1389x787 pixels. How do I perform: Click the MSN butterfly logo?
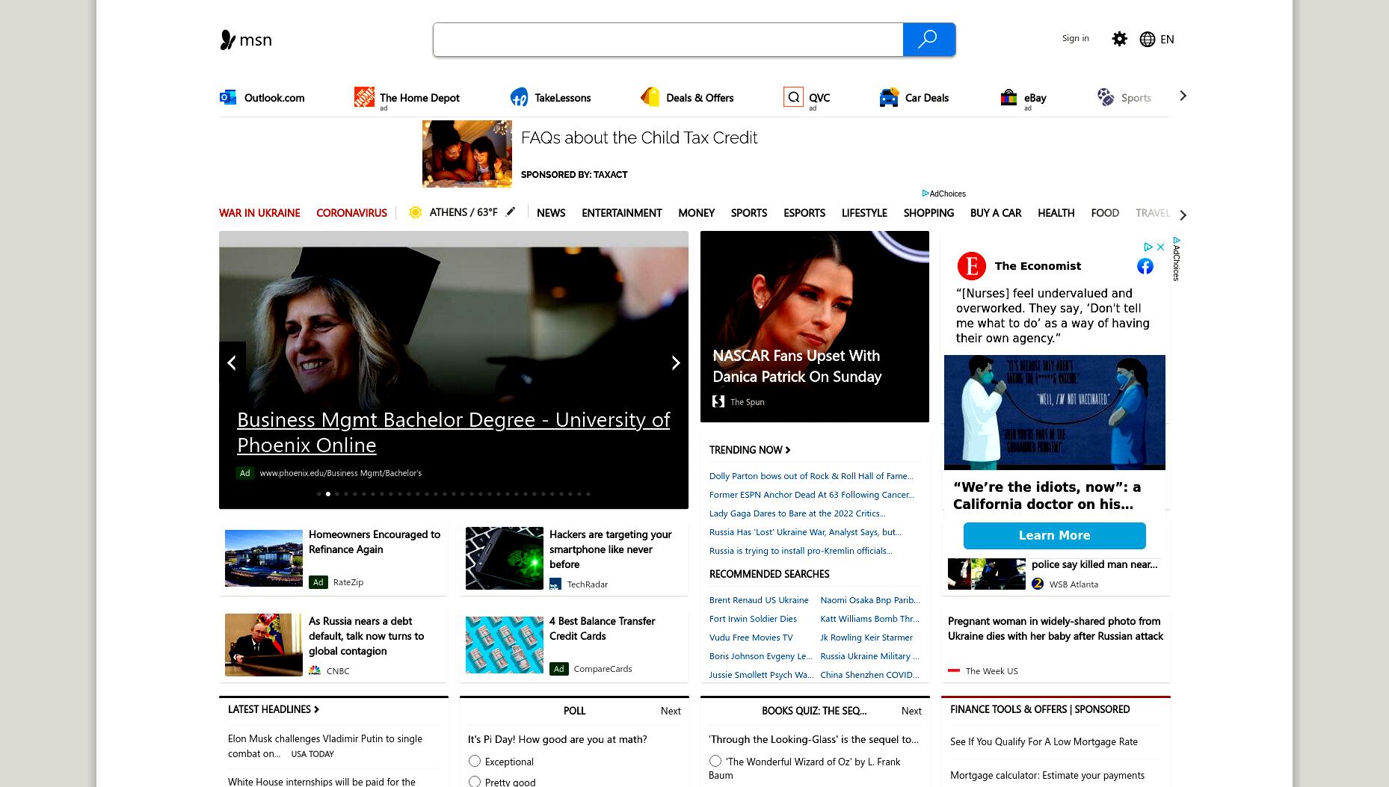point(227,40)
